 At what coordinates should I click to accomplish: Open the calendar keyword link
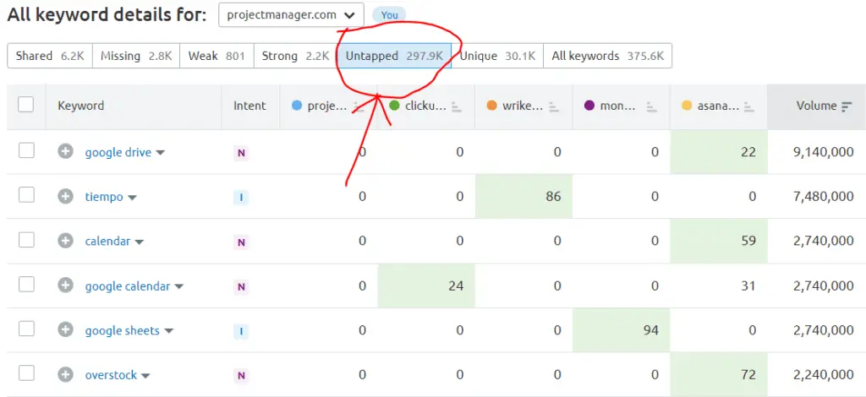[x=107, y=242]
